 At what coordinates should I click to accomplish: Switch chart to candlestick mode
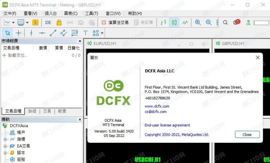click(174, 23)
